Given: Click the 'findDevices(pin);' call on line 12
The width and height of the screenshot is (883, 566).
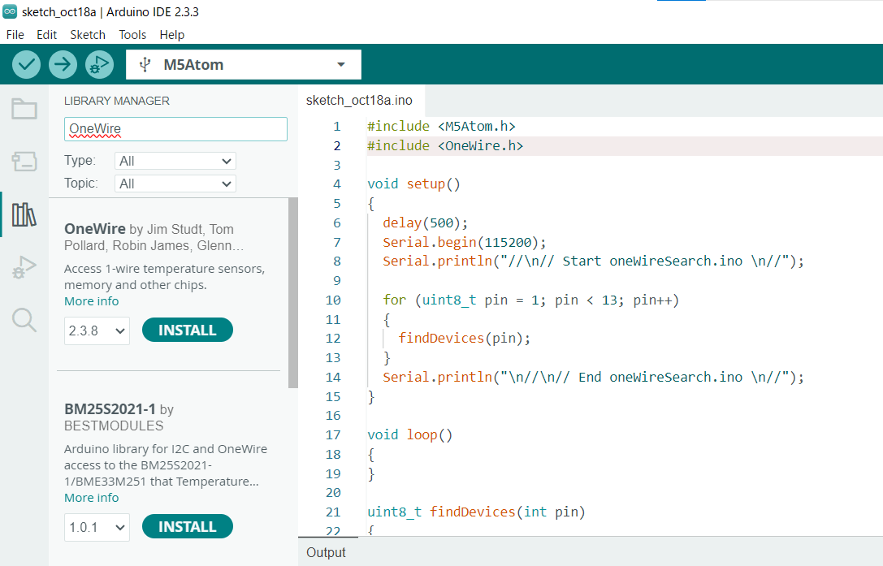Looking at the screenshot, I should tap(465, 338).
